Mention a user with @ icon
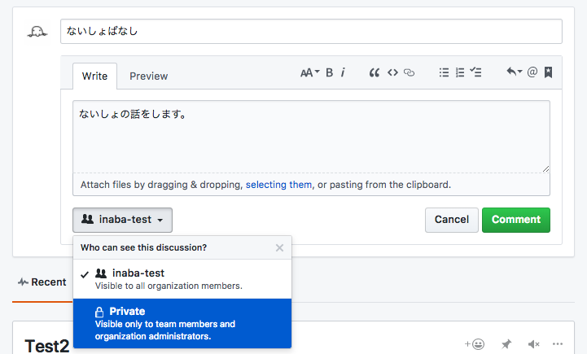Screen dimensions: 587x354 pyautogui.click(x=532, y=72)
